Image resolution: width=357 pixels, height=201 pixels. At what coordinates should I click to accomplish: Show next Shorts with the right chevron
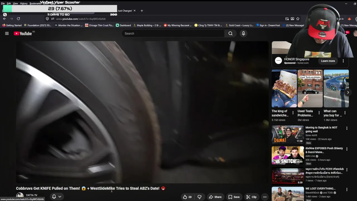click(x=348, y=92)
